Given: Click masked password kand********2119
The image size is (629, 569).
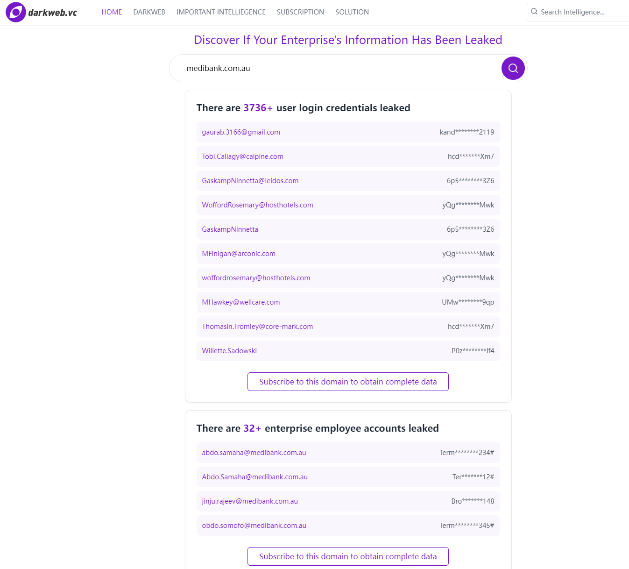Looking at the screenshot, I should pyautogui.click(x=467, y=132).
